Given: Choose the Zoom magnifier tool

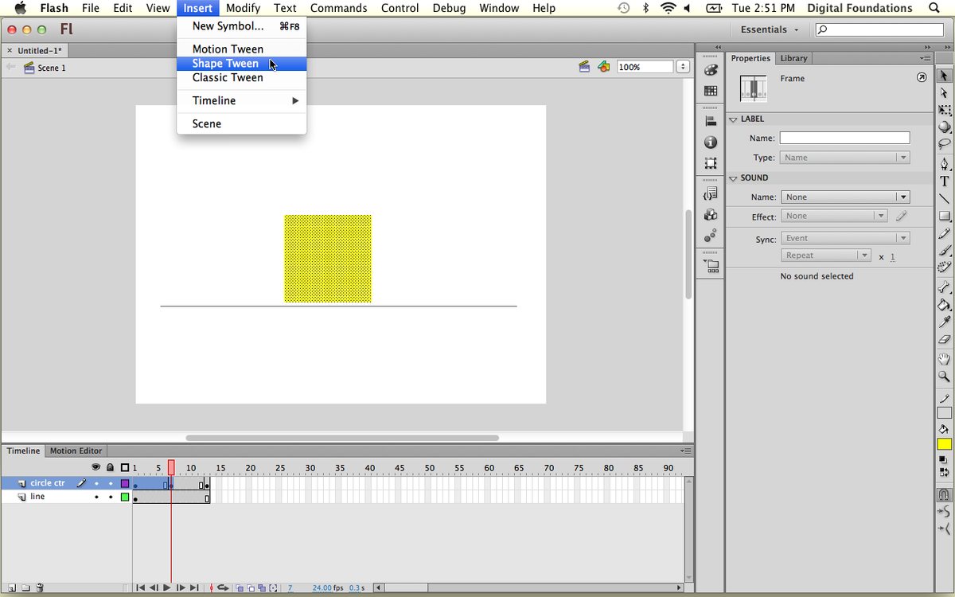Looking at the screenshot, I should tap(945, 376).
